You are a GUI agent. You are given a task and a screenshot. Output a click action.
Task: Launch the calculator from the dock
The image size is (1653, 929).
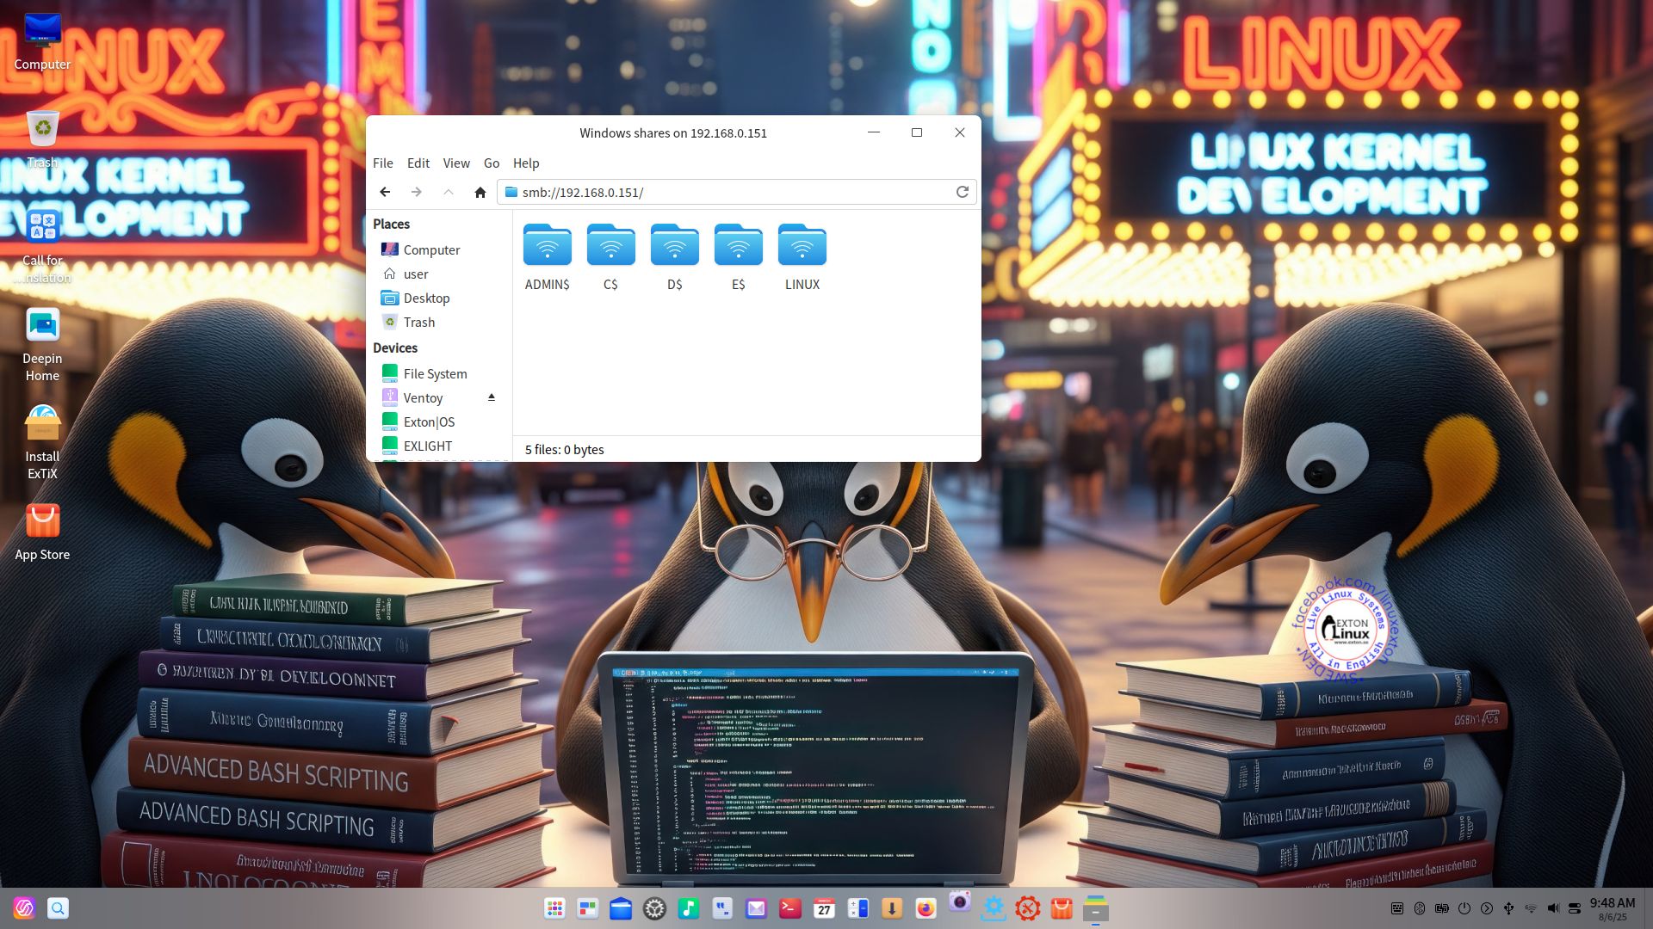click(857, 908)
